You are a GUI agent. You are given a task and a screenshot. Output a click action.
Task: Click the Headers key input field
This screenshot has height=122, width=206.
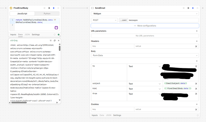(113, 46)
